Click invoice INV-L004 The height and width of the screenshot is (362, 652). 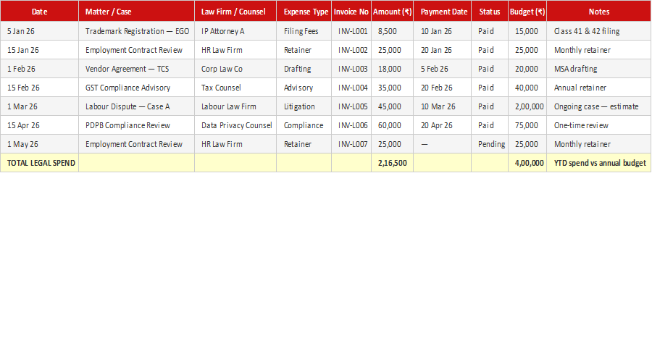pyautogui.click(x=351, y=88)
